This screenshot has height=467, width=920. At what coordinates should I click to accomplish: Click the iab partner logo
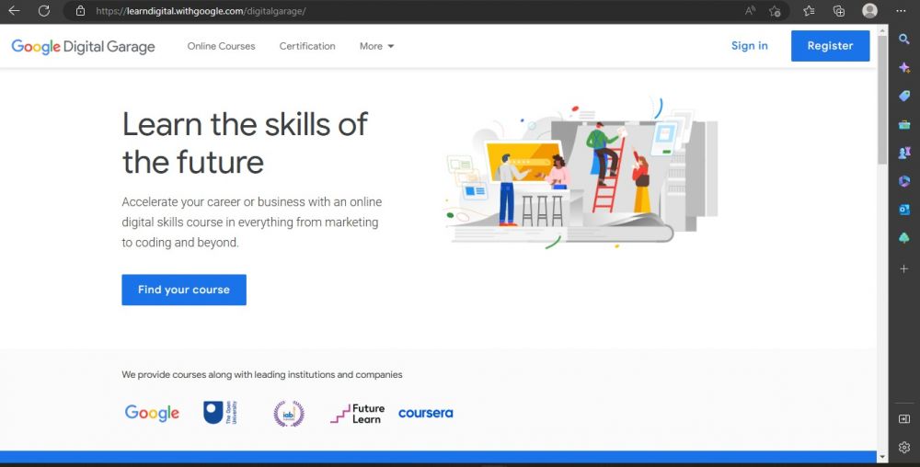(x=289, y=414)
